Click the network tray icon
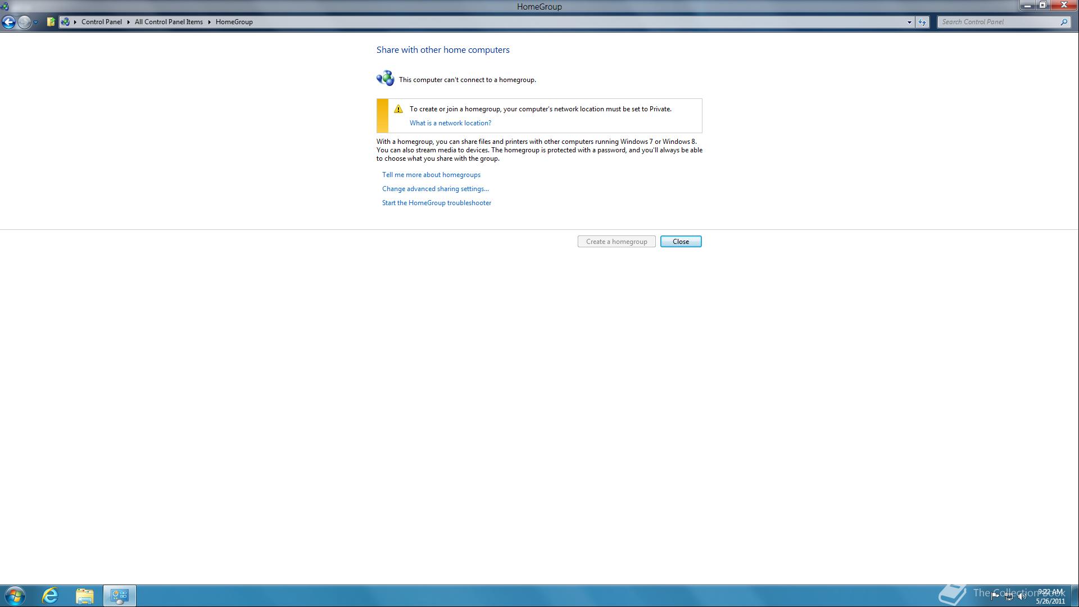Viewport: 1079px width, 607px height. coord(1009,596)
